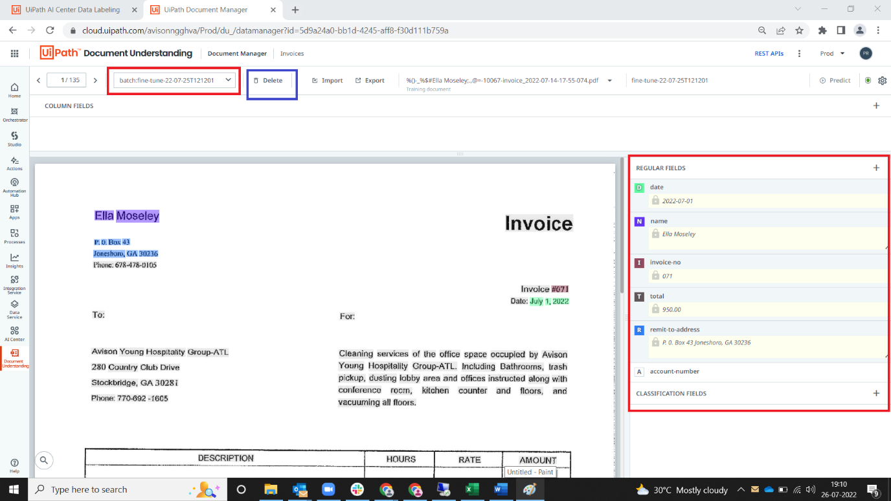Open AI Center in the sidebar
This screenshot has width=891, height=501.
(14, 334)
